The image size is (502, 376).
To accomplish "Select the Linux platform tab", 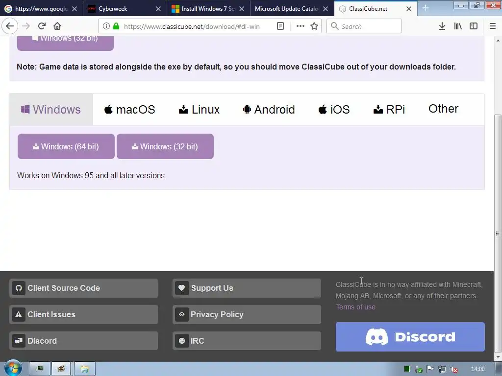I will coord(199,109).
